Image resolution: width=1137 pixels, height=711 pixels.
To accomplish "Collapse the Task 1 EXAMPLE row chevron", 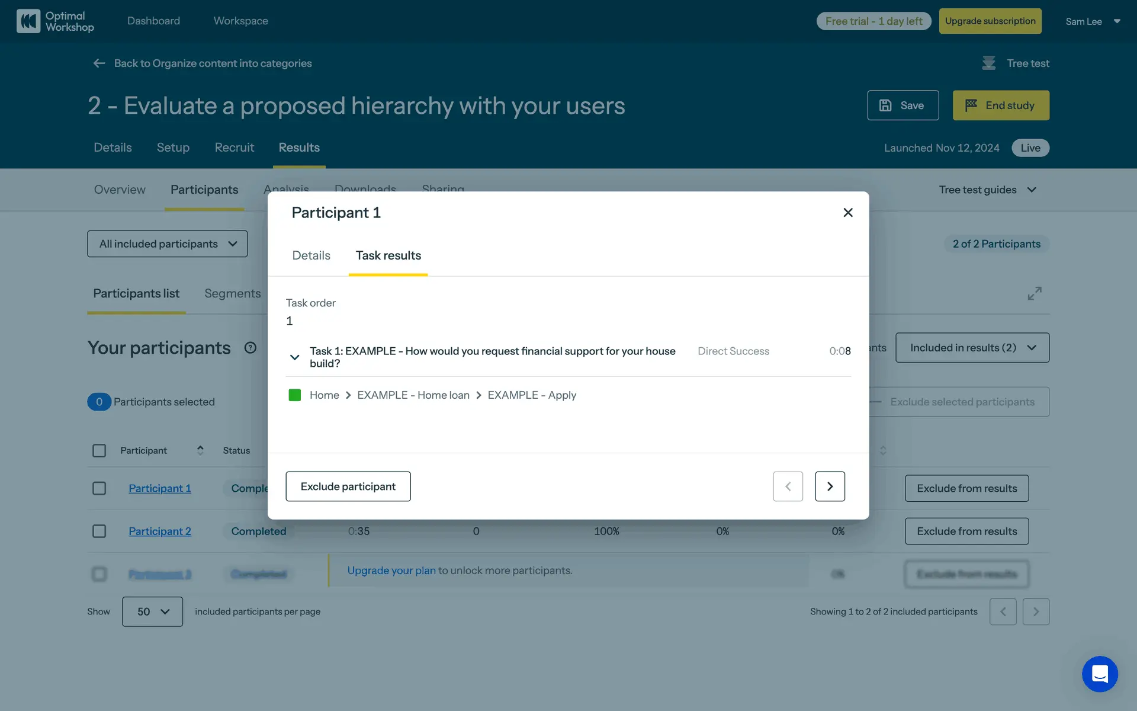I will pyautogui.click(x=294, y=357).
